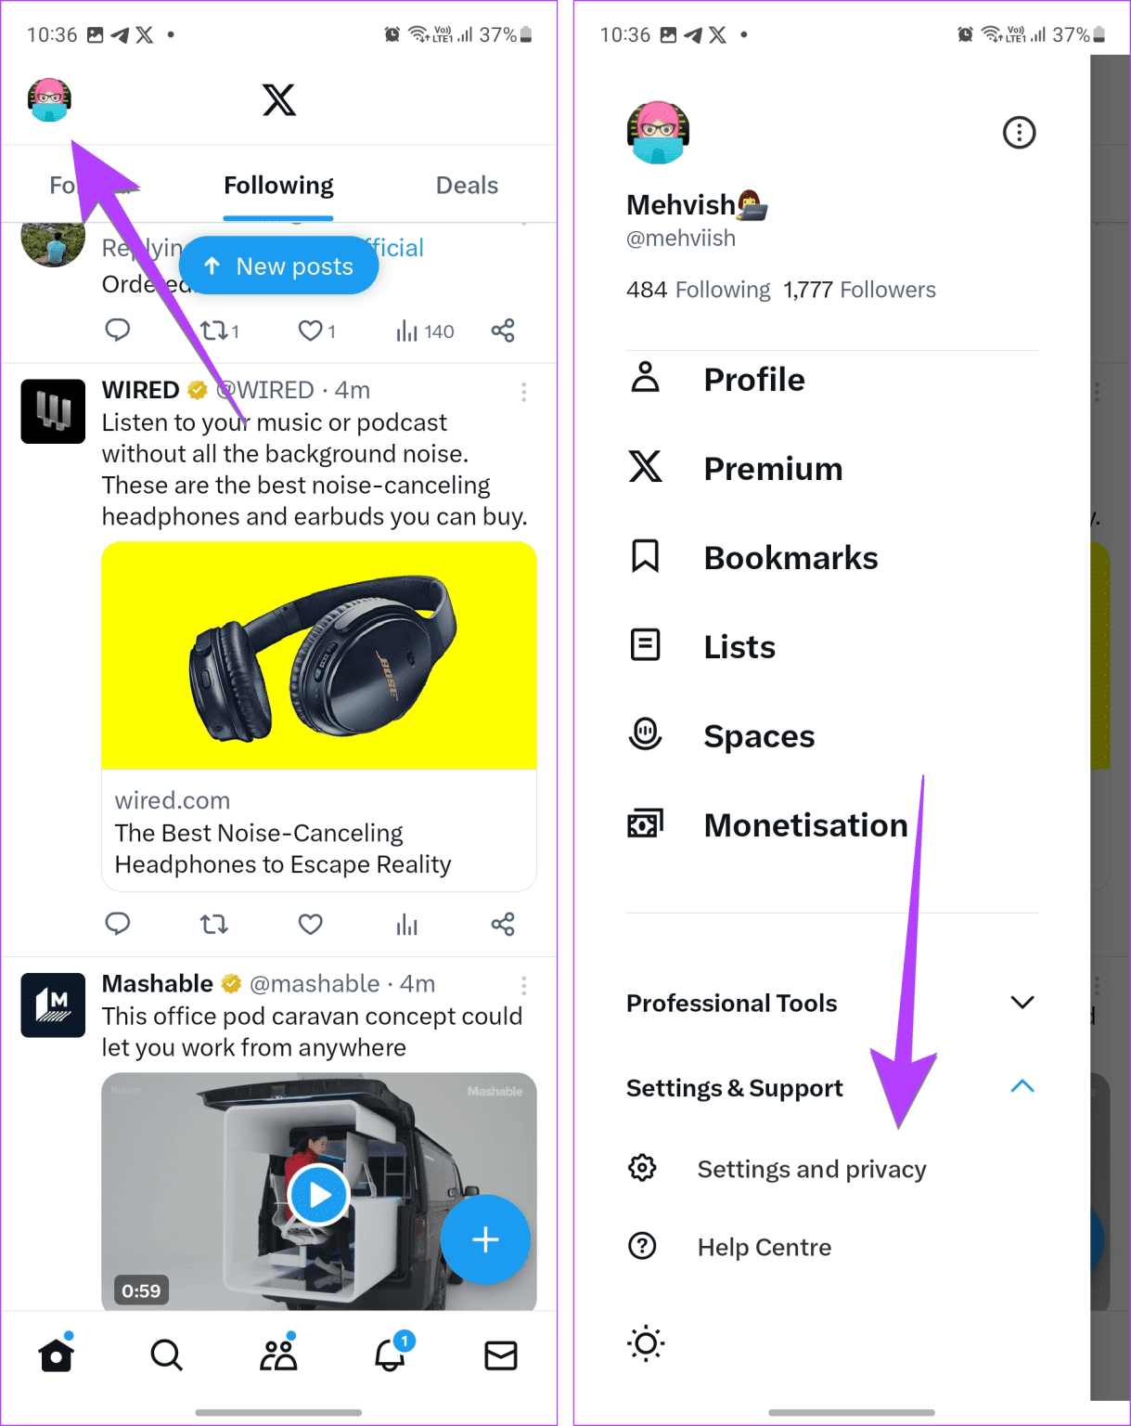Select the Following tab
Screen dimensions: 1131x1426
(277, 185)
